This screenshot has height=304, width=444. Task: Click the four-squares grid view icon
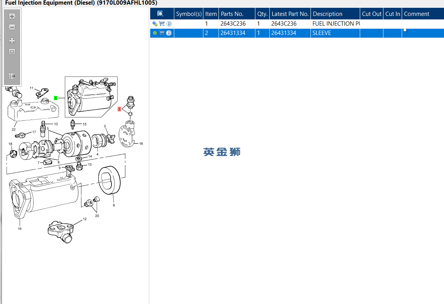click(12, 41)
